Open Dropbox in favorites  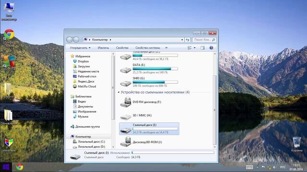coord(81,61)
